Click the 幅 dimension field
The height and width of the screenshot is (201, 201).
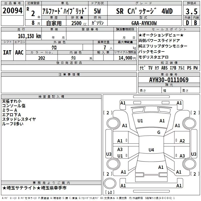pos(171,90)
